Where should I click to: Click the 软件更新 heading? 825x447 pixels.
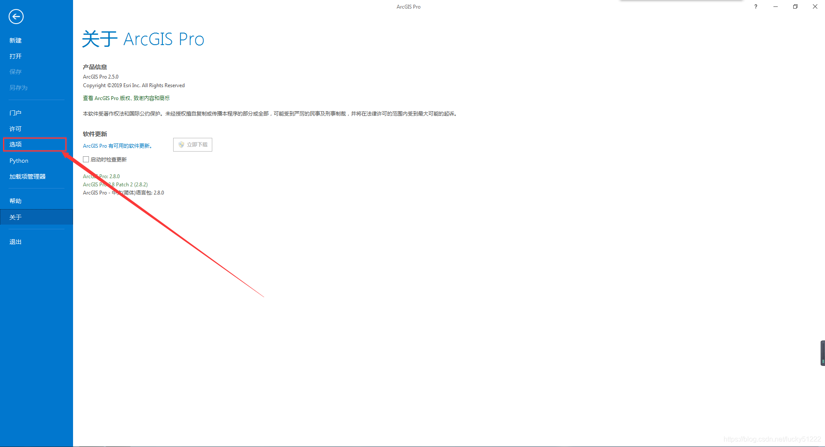coord(95,134)
